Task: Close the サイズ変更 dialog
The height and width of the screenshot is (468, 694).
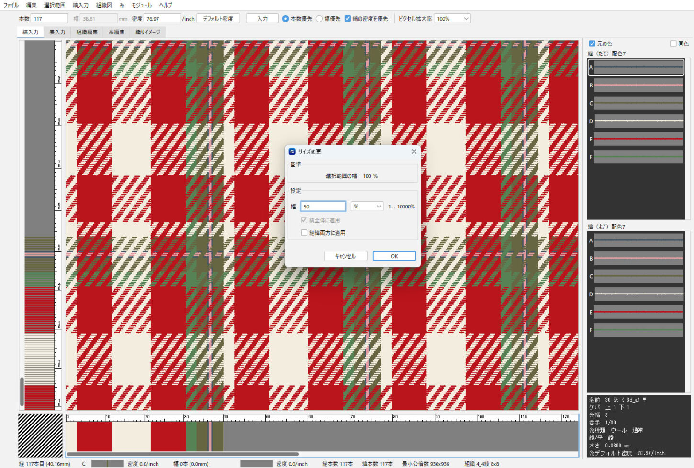Action: (x=414, y=152)
